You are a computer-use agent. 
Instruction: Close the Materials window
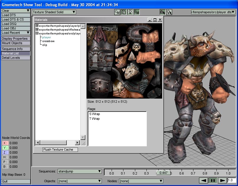pyautogui.click(x=160, y=20)
